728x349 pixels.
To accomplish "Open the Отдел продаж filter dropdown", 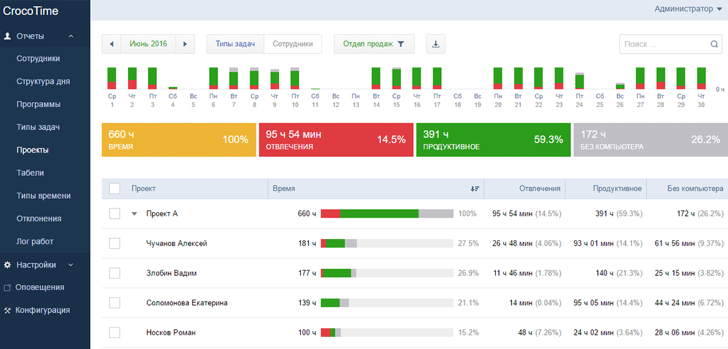I will pos(374,44).
